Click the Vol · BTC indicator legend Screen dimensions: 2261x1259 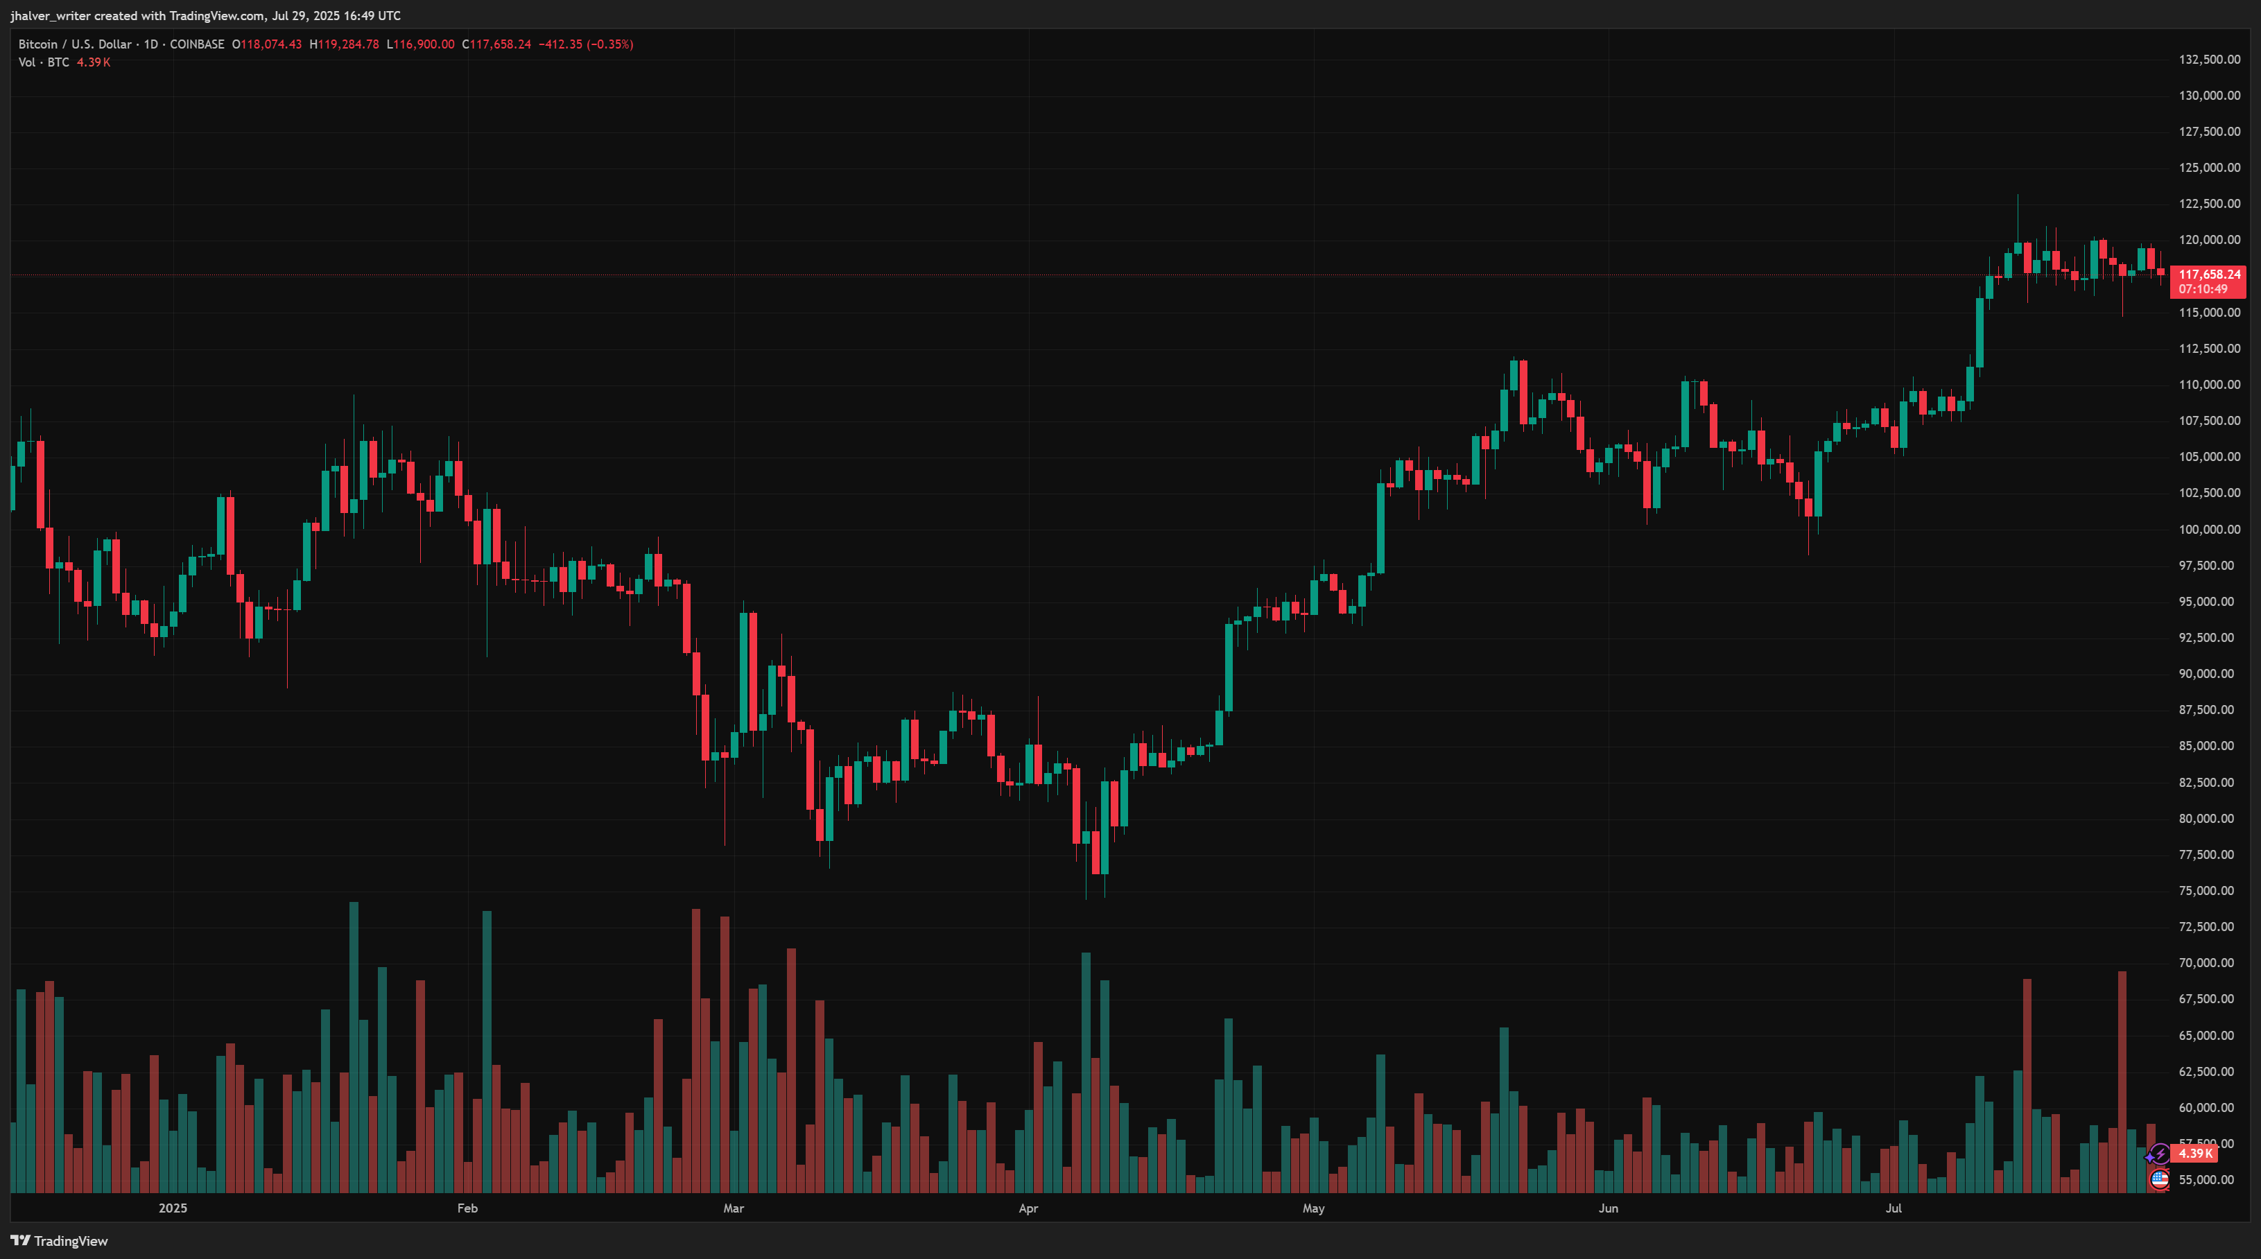(x=44, y=62)
